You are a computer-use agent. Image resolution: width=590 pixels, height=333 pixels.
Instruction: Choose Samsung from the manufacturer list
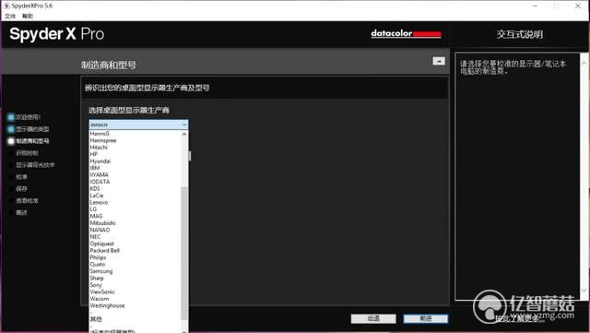[x=136, y=271]
